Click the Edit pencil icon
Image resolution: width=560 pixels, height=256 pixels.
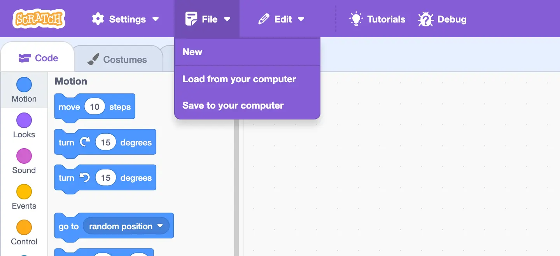[x=264, y=19]
